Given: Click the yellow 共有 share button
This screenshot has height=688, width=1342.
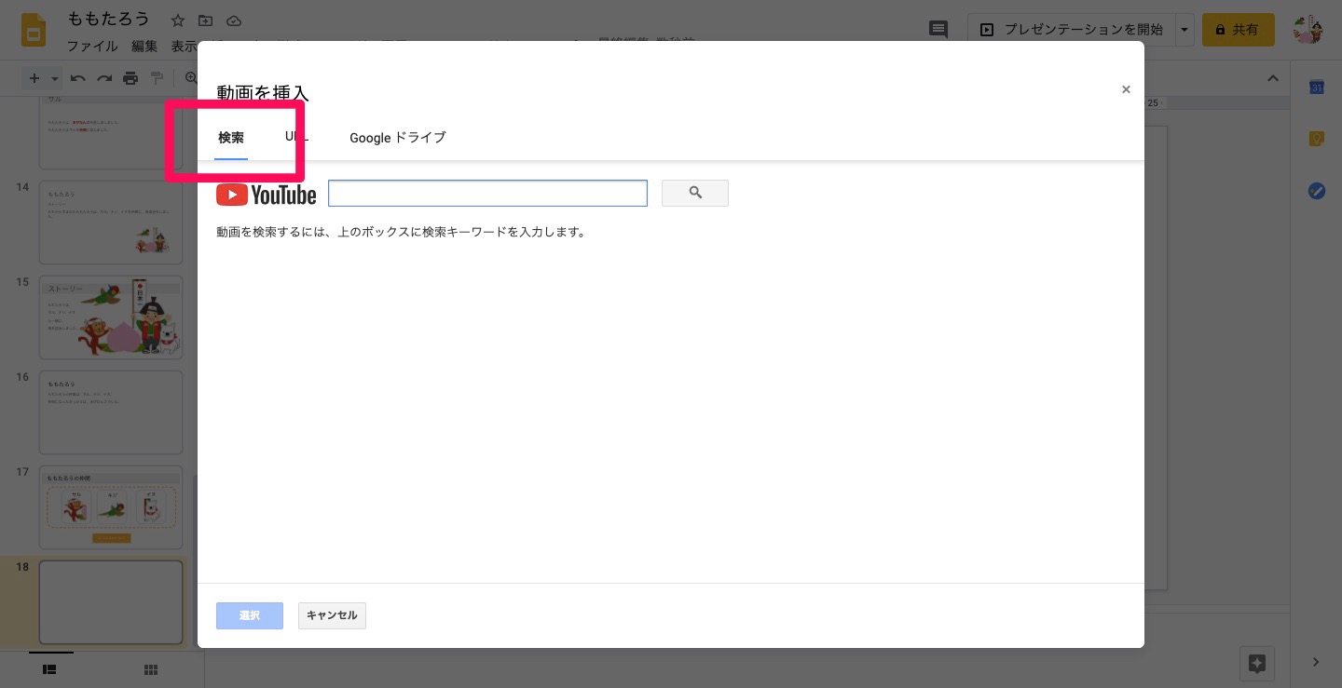Looking at the screenshot, I should click(1238, 30).
